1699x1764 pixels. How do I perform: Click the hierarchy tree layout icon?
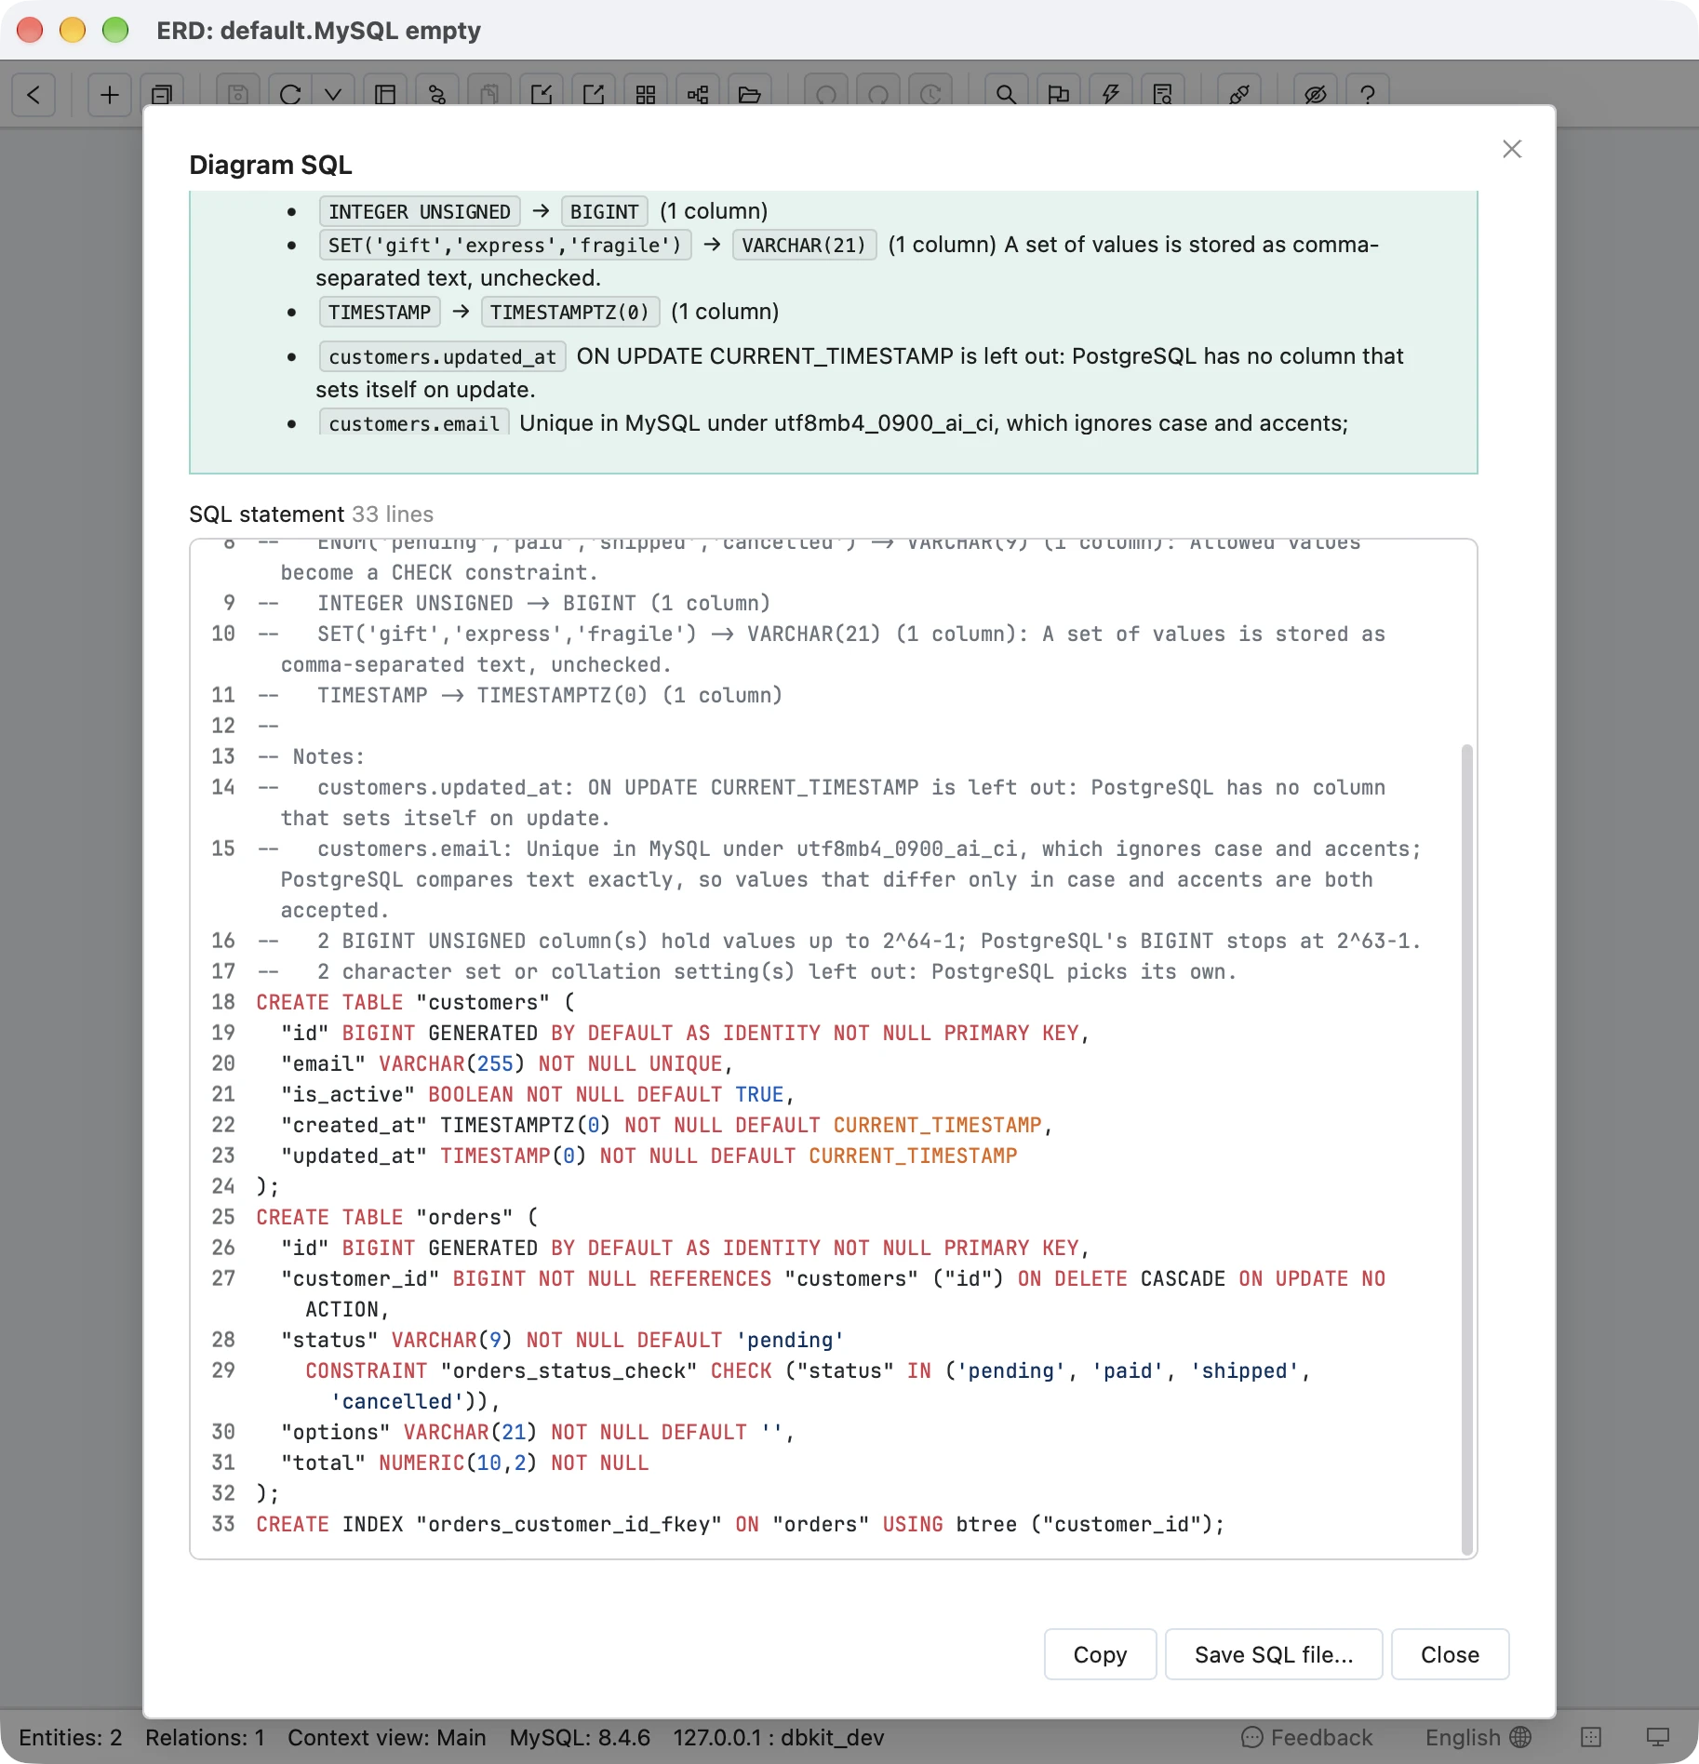(698, 94)
